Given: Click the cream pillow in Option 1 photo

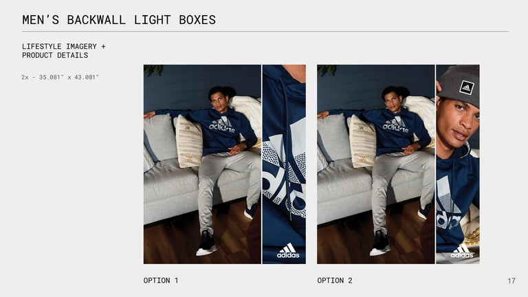Looking at the screenshot, I should [189, 142].
